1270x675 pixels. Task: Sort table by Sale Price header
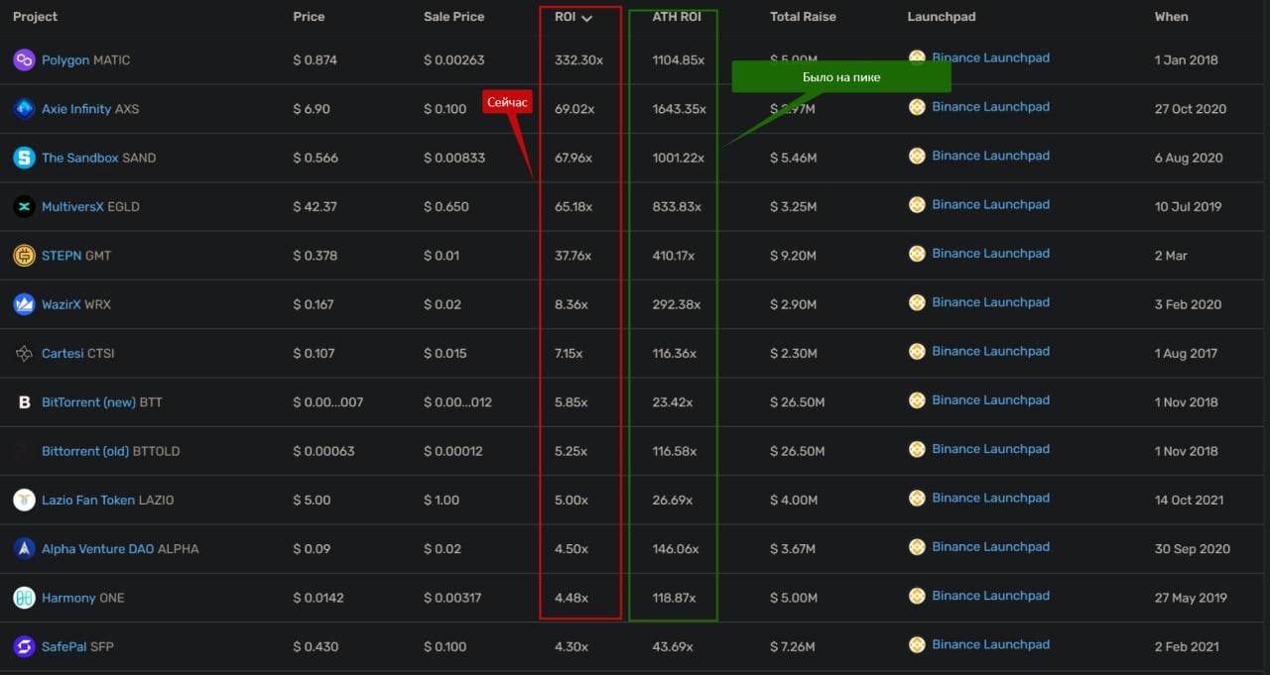pos(454,17)
